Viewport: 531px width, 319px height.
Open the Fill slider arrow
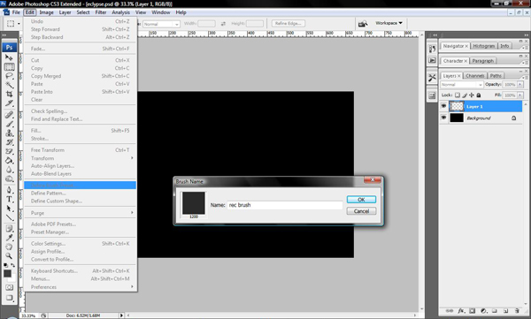[x=520, y=95]
